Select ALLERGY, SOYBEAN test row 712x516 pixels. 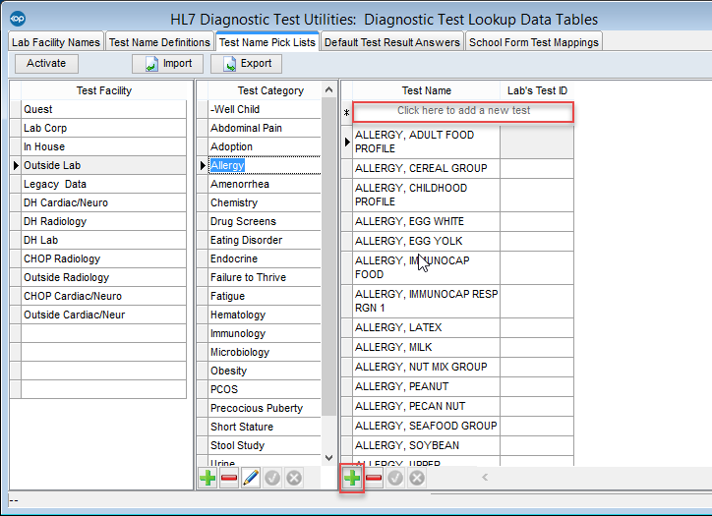click(426, 445)
